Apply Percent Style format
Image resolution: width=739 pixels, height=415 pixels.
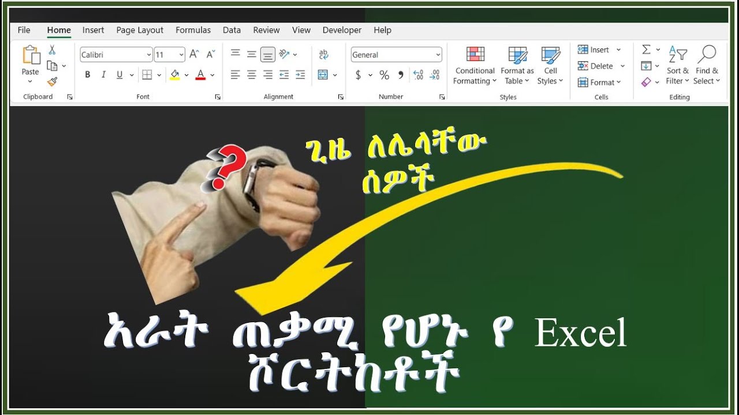[x=385, y=75]
